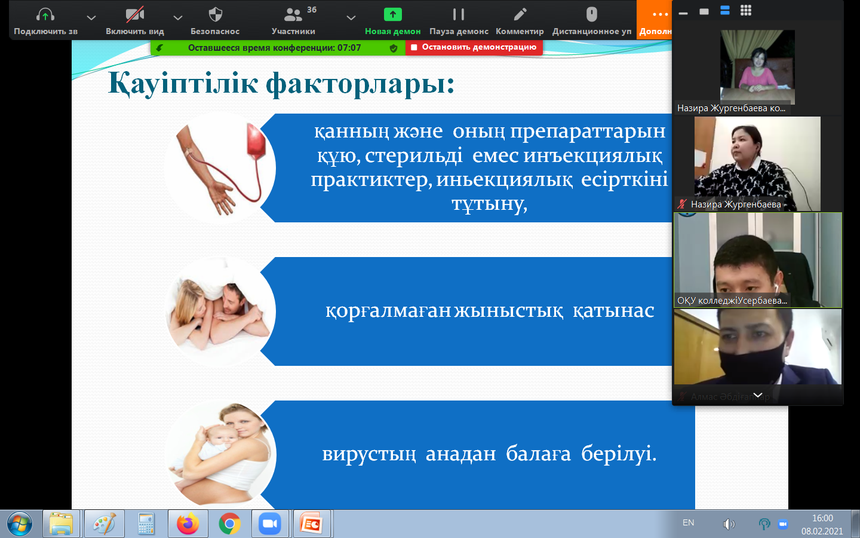Expand participants options arrow
860x538 pixels.
tap(351, 18)
